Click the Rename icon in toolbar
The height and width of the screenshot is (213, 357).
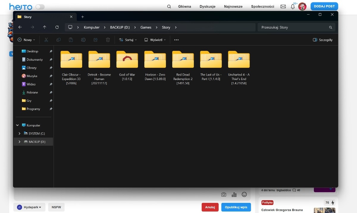point(83,40)
